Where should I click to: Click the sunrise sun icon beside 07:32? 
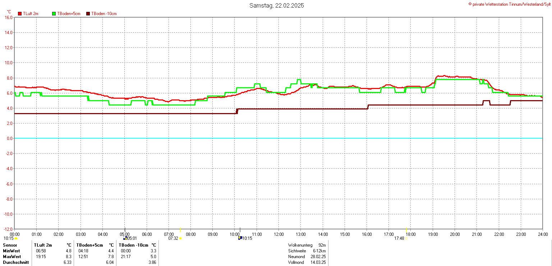(x=180, y=238)
